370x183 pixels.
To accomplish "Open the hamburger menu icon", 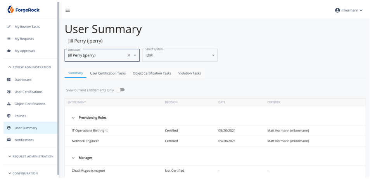I will click(x=67, y=10).
